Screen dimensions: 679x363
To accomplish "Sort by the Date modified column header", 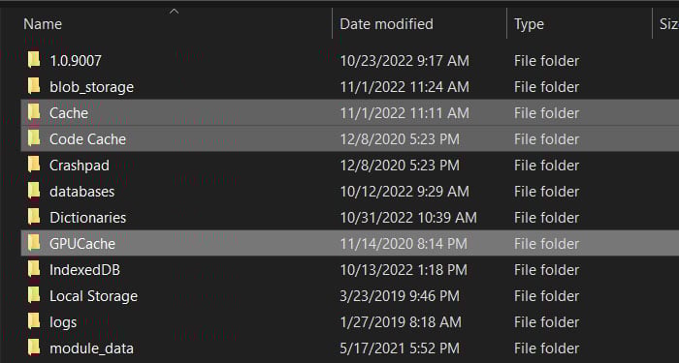I will pos(386,24).
